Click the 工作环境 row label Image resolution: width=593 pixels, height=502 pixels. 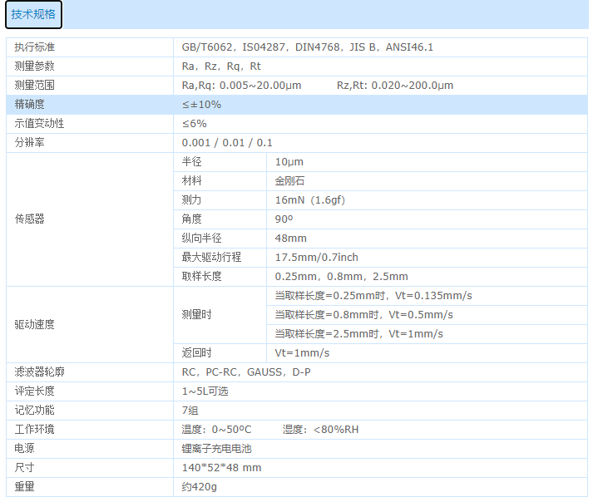click(x=35, y=430)
